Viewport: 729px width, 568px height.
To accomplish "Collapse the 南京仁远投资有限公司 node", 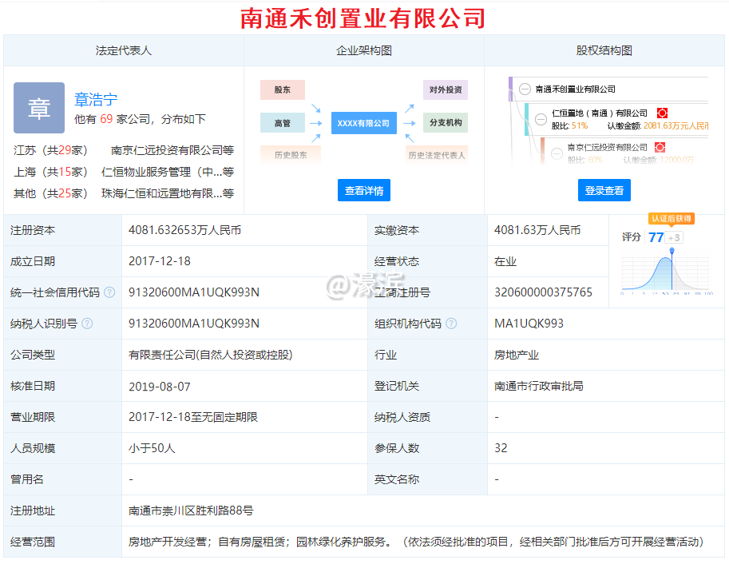I will [x=557, y=153].
